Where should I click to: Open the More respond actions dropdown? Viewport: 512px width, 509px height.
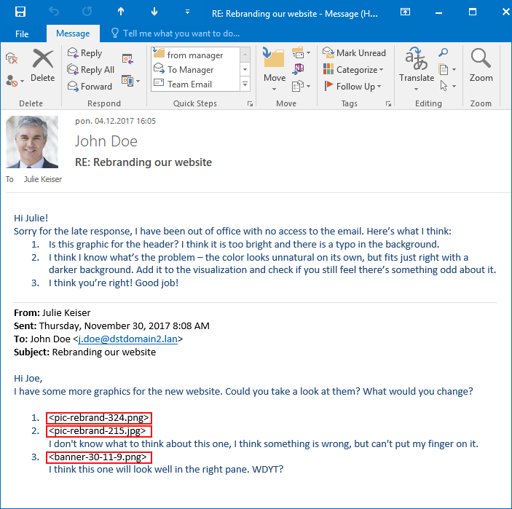130,81
